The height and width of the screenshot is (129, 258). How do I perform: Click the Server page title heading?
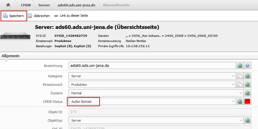pos(97,27)
